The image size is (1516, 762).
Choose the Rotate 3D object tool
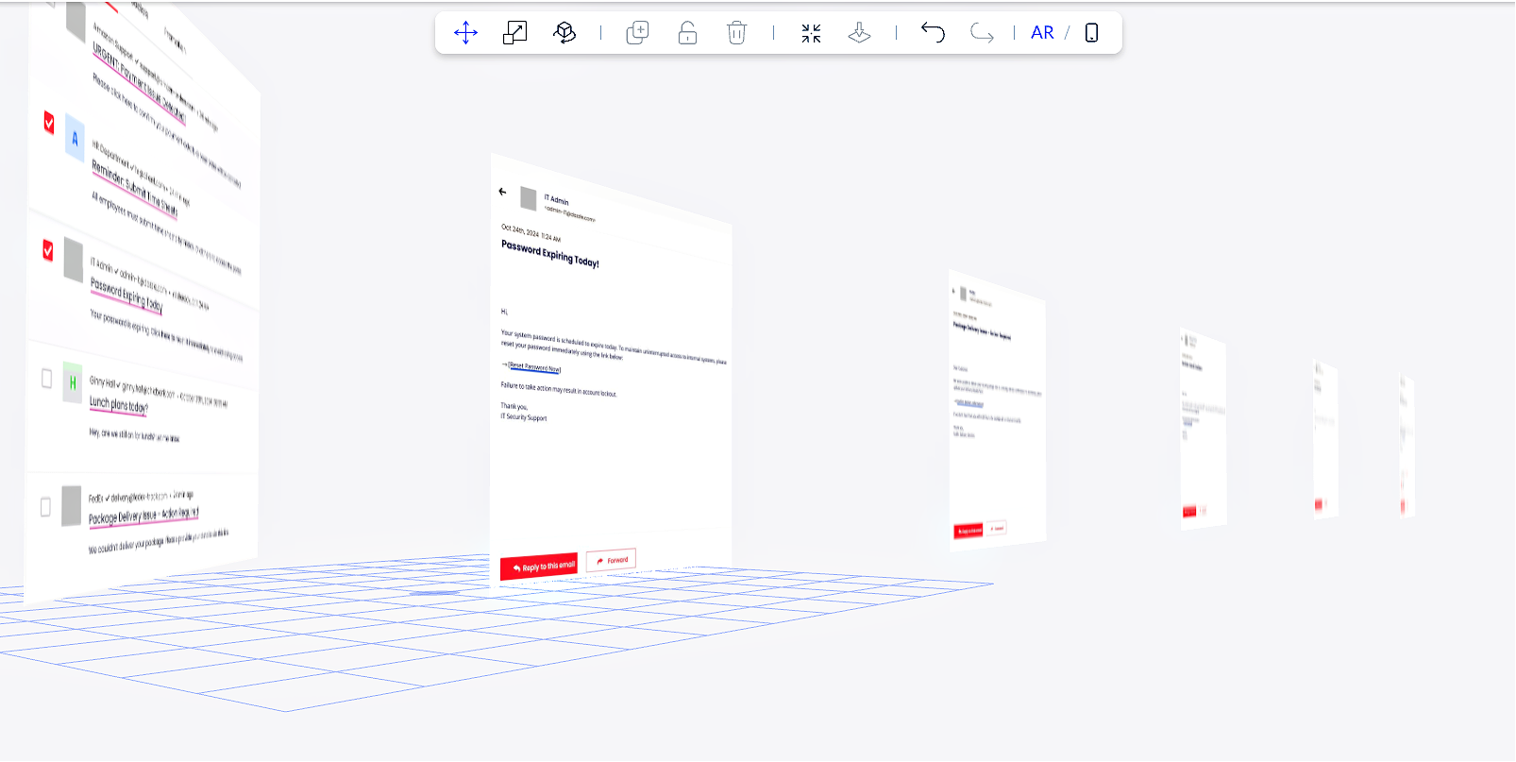click(564, 33)
